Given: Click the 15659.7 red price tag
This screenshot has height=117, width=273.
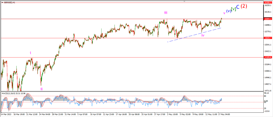Looking at the screenshot, I should 268,38.
